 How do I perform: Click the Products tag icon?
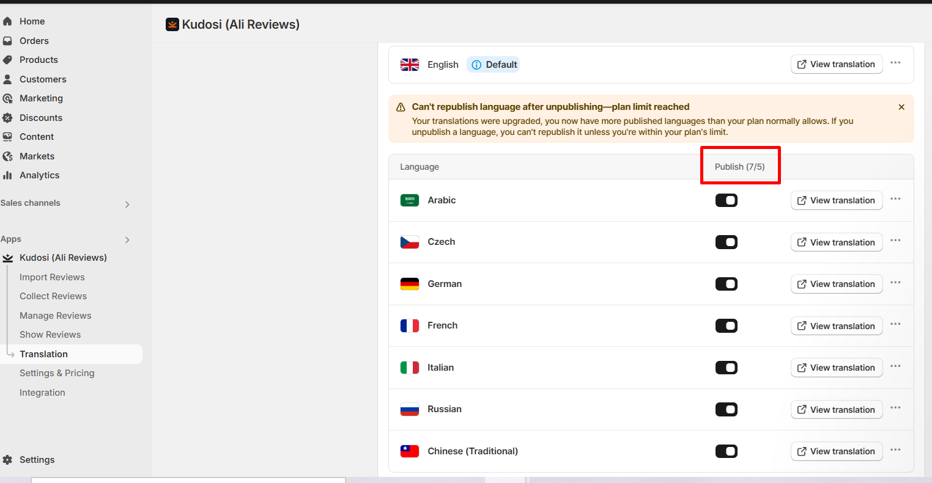7,60
